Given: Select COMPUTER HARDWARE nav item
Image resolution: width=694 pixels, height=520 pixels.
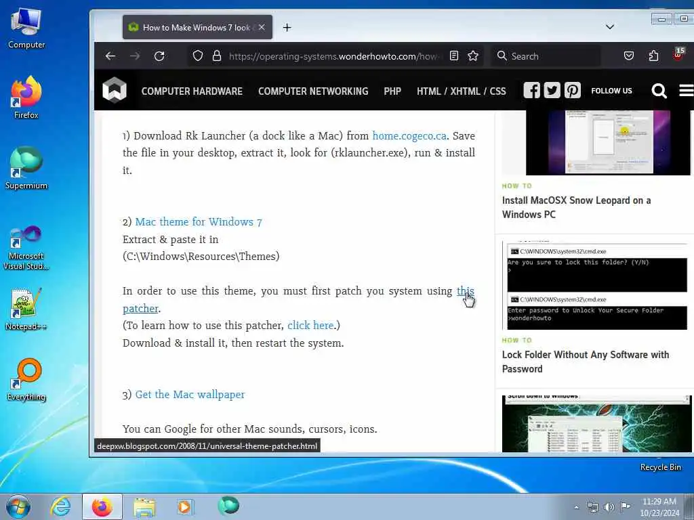Looking at the screenshot, I should (192, 91).
